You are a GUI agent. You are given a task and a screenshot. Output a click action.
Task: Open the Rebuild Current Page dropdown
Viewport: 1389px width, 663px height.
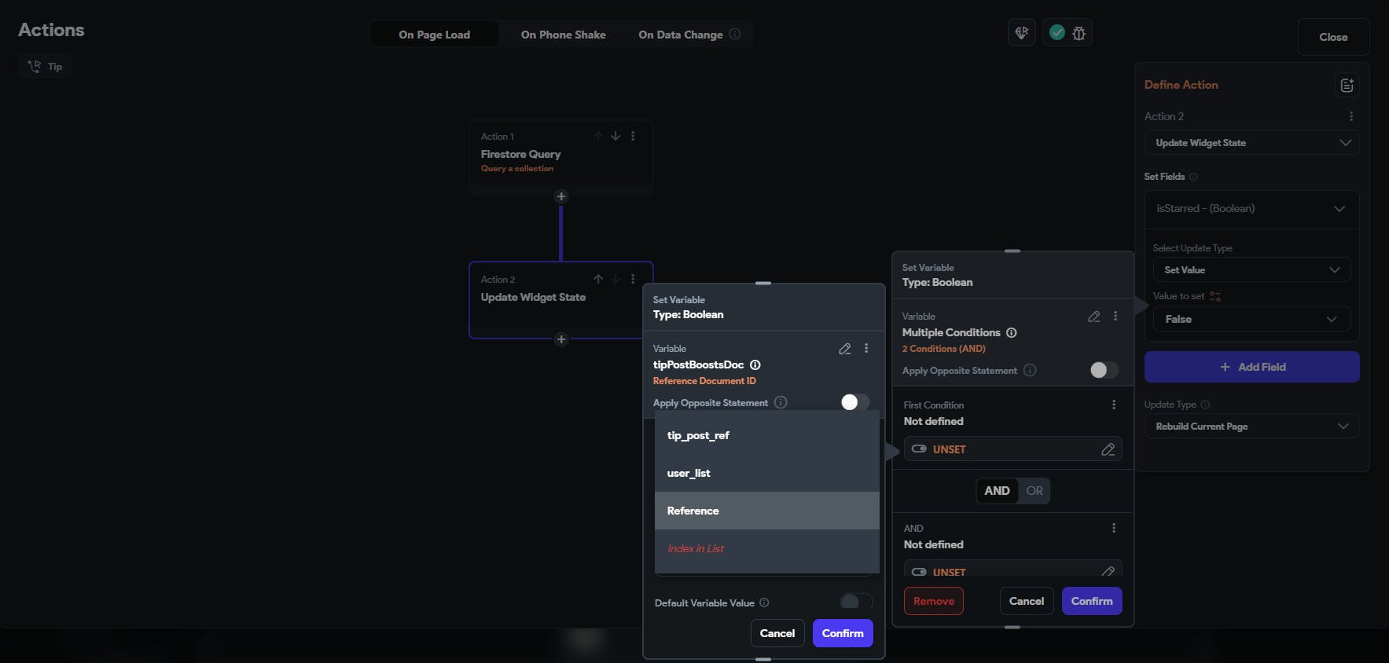pyautogui.click(x=1251, y=427)
